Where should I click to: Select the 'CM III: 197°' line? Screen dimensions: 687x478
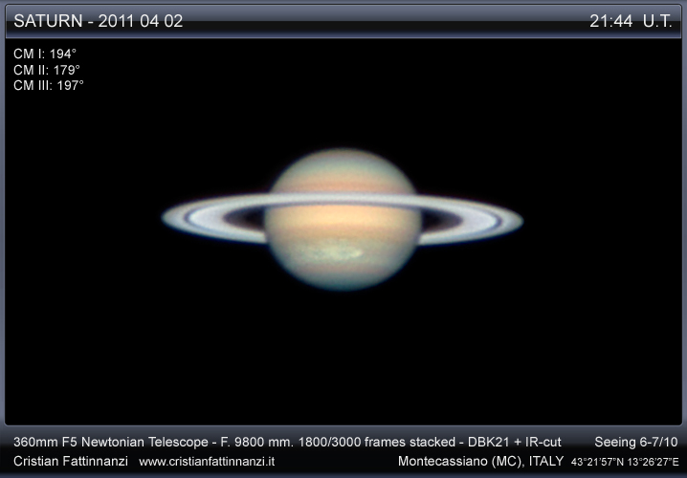tap(48, 85)
